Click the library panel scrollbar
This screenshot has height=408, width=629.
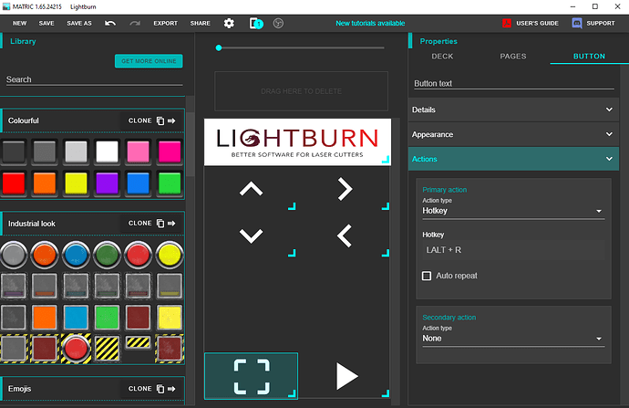click(191, 144)
